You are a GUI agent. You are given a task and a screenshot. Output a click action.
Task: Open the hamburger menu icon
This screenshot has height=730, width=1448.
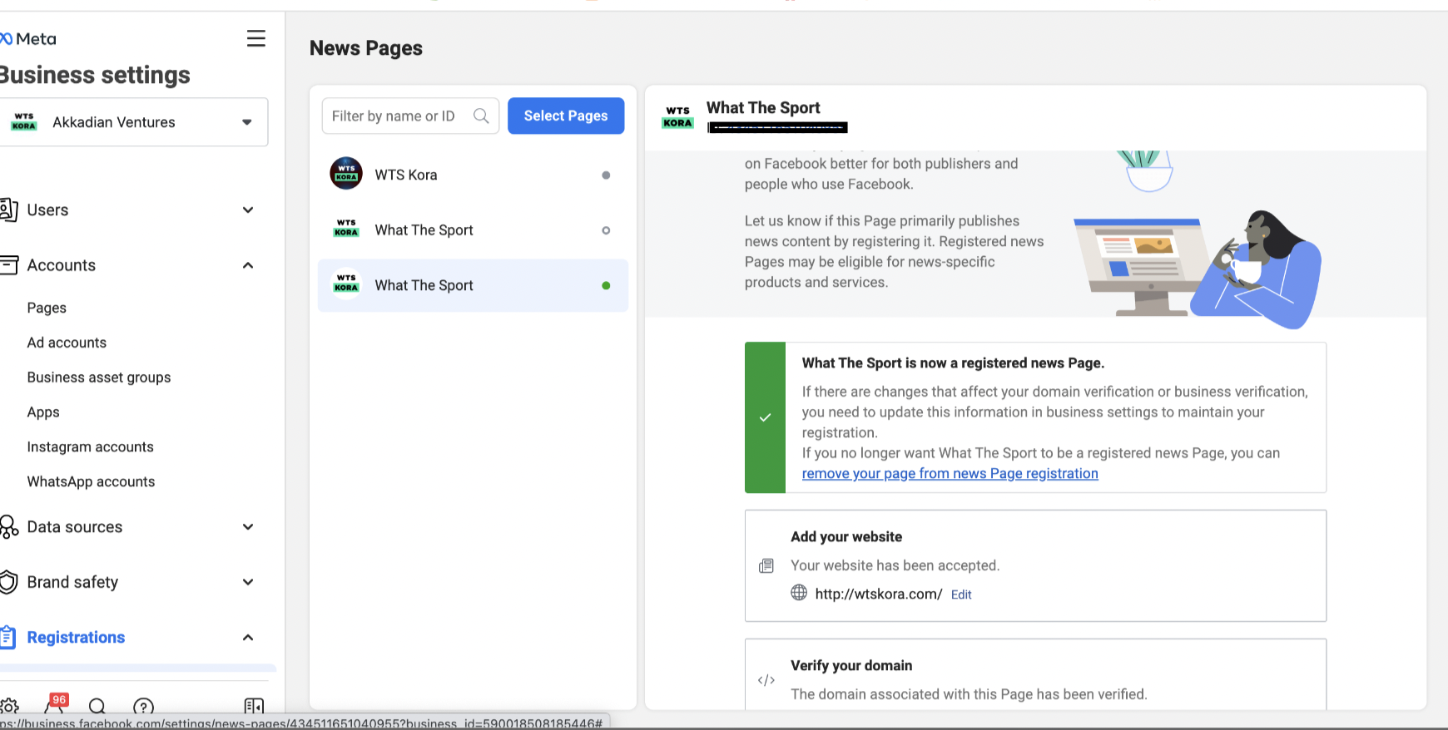coord(256,38)
